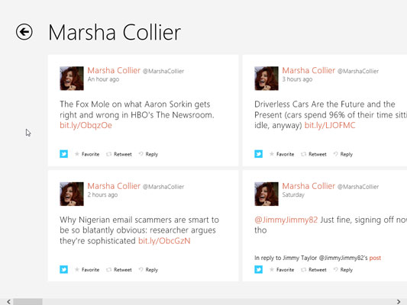Open the 'post' link in reply line
Viewport: 407px width, 305px height.
(x=375, y=258)
